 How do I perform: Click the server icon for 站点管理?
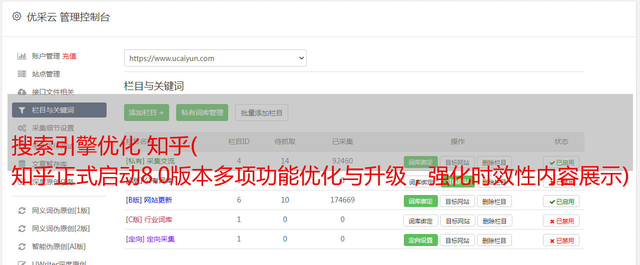click(22, 74)
